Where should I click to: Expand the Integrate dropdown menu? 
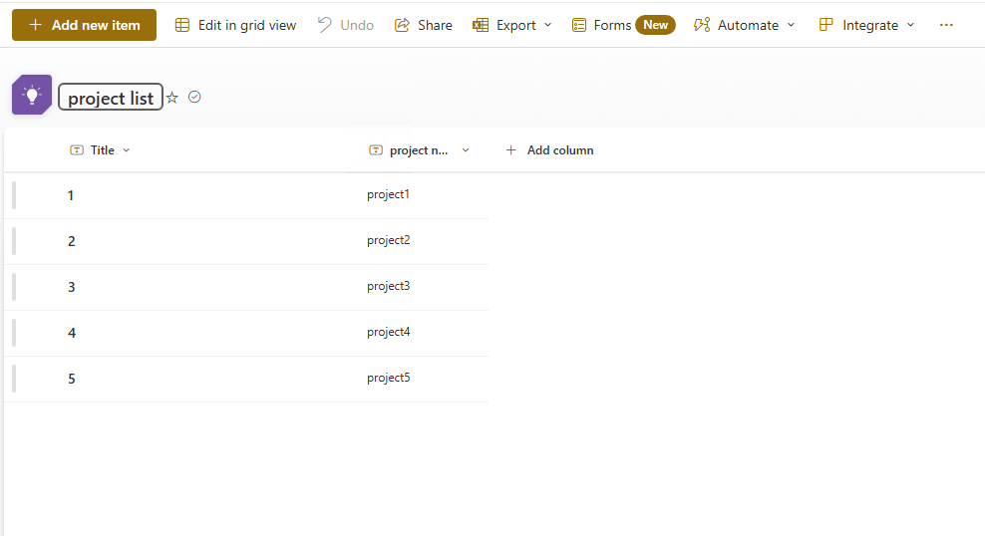click(x=867, y=25)
